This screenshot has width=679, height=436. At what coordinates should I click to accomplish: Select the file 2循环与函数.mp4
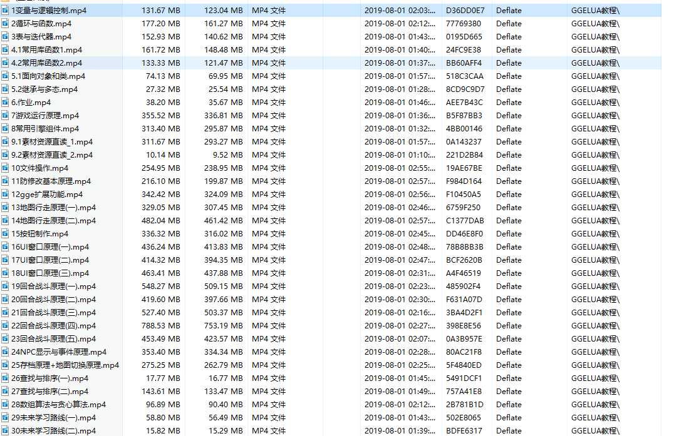[41, 23]
